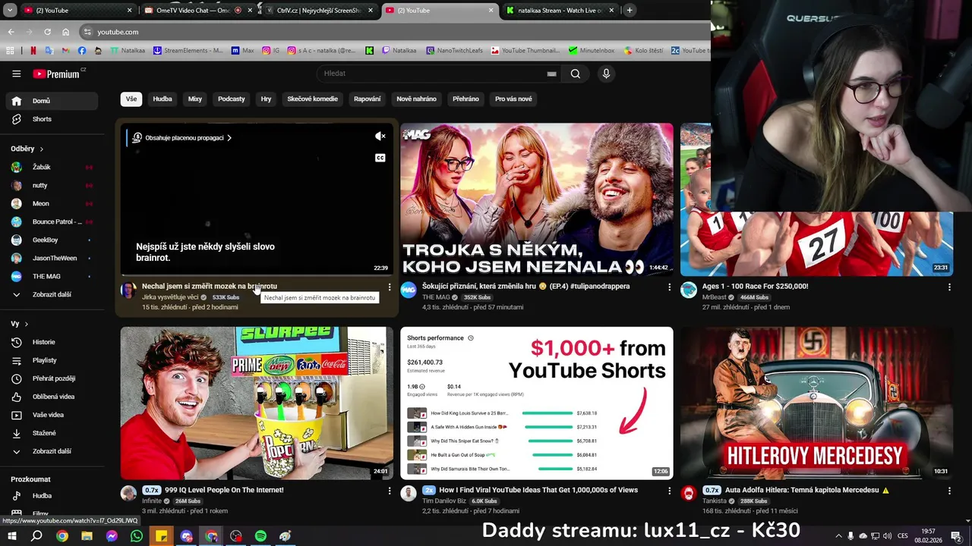The height and width of the screenshot is (546, 972).
Task: Expand the Vy section chevron
Action: pos(26,324)
